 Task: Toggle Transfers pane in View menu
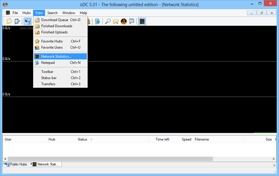pyautogui.click(x=60, y=84)
